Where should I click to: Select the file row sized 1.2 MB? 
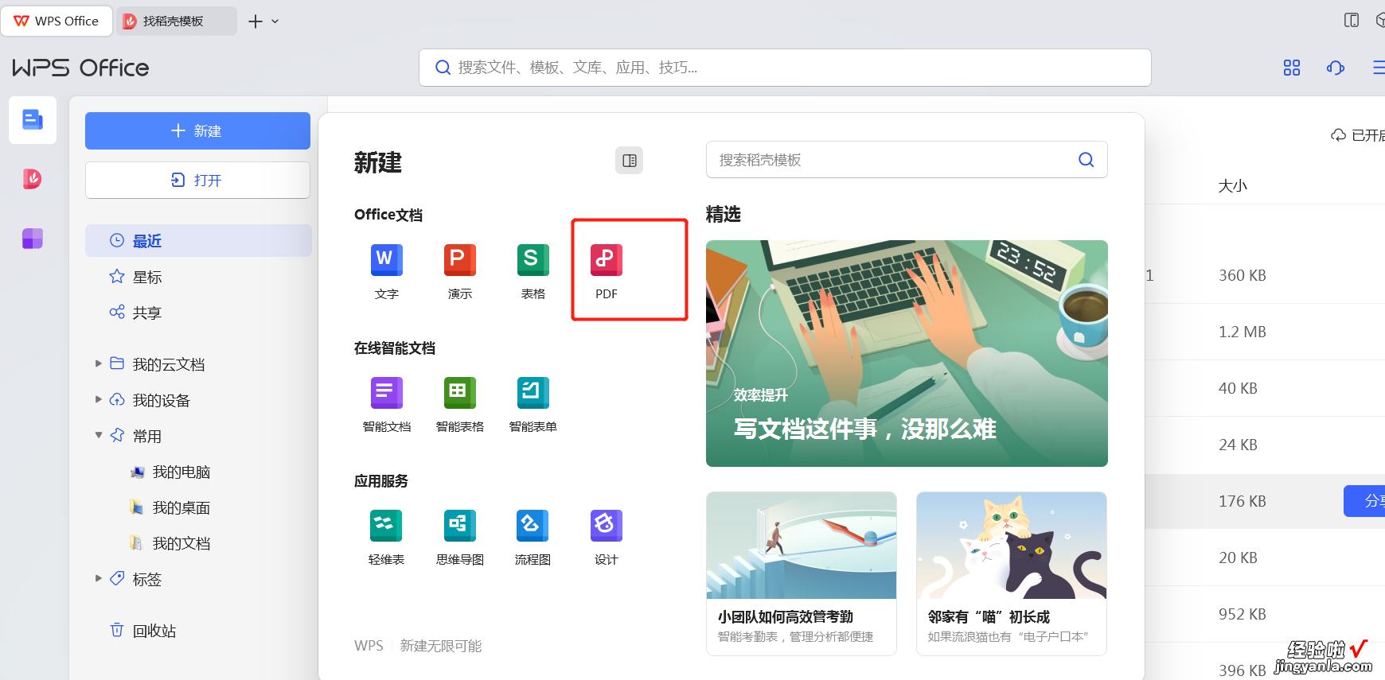(x=1265, y=332)
